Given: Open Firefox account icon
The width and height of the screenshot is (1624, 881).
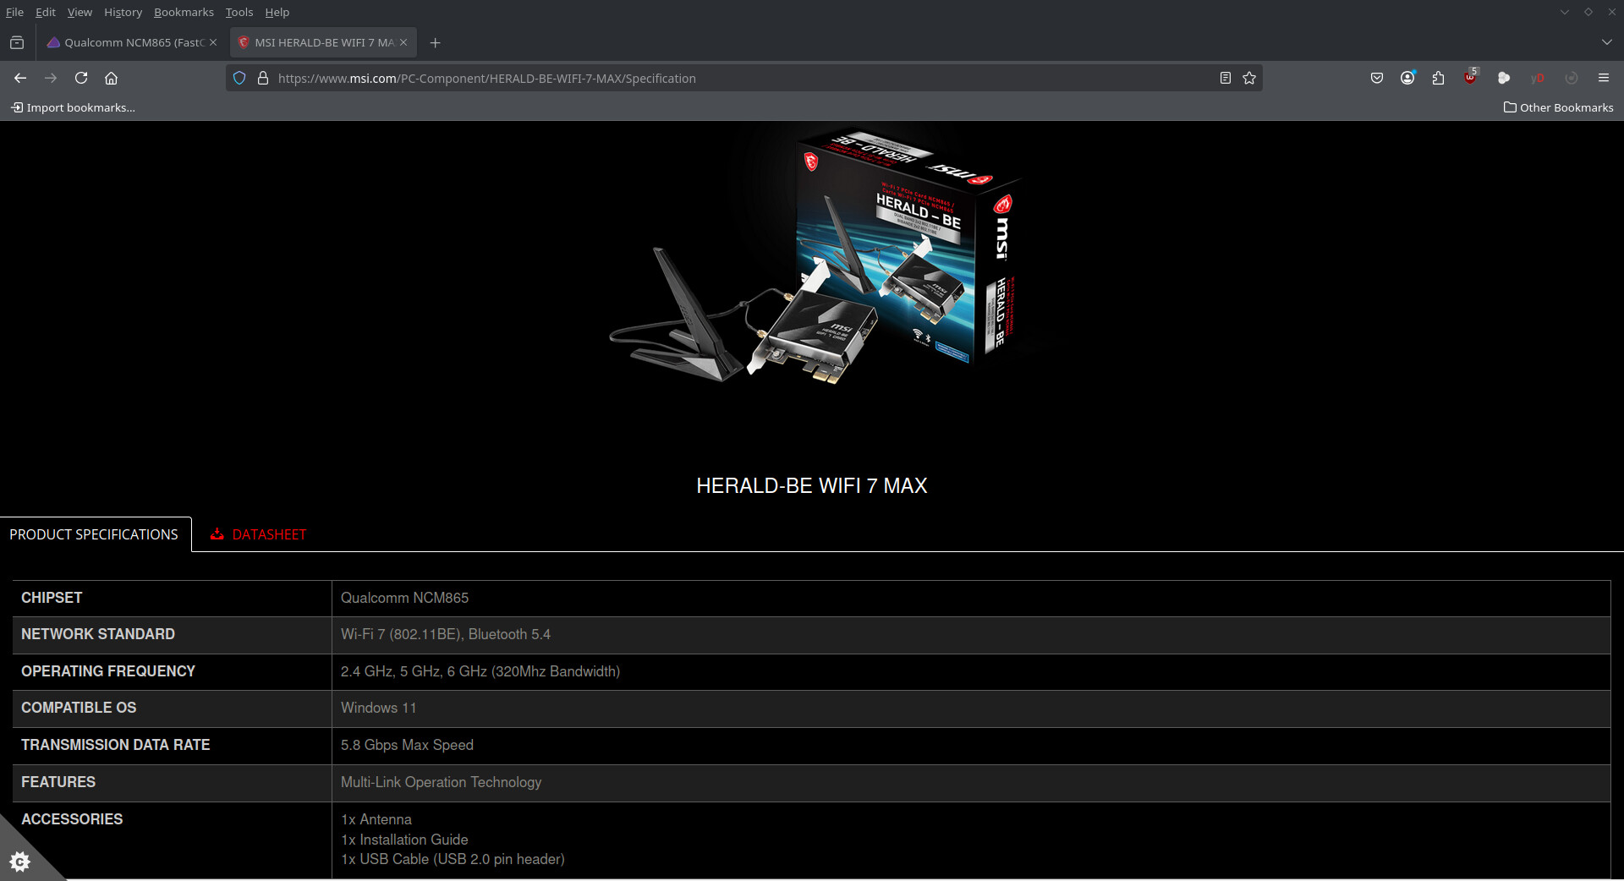Looking at the screenshot, I should point(1407,78).
